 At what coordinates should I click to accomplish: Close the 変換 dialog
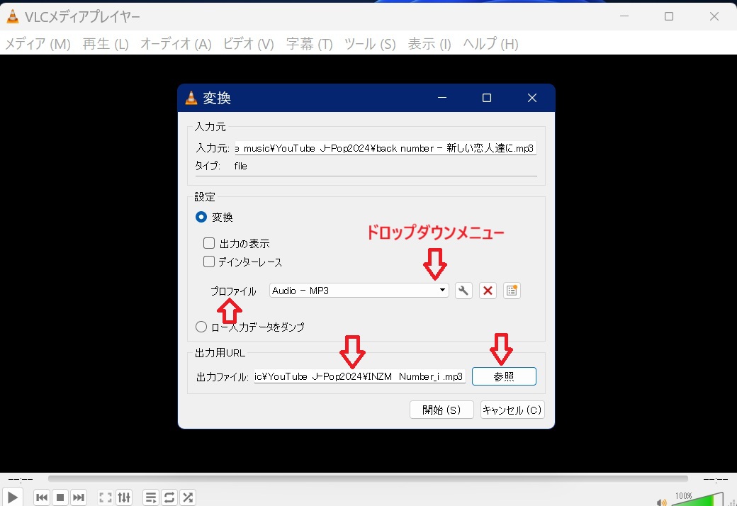[x=532, y=98]
